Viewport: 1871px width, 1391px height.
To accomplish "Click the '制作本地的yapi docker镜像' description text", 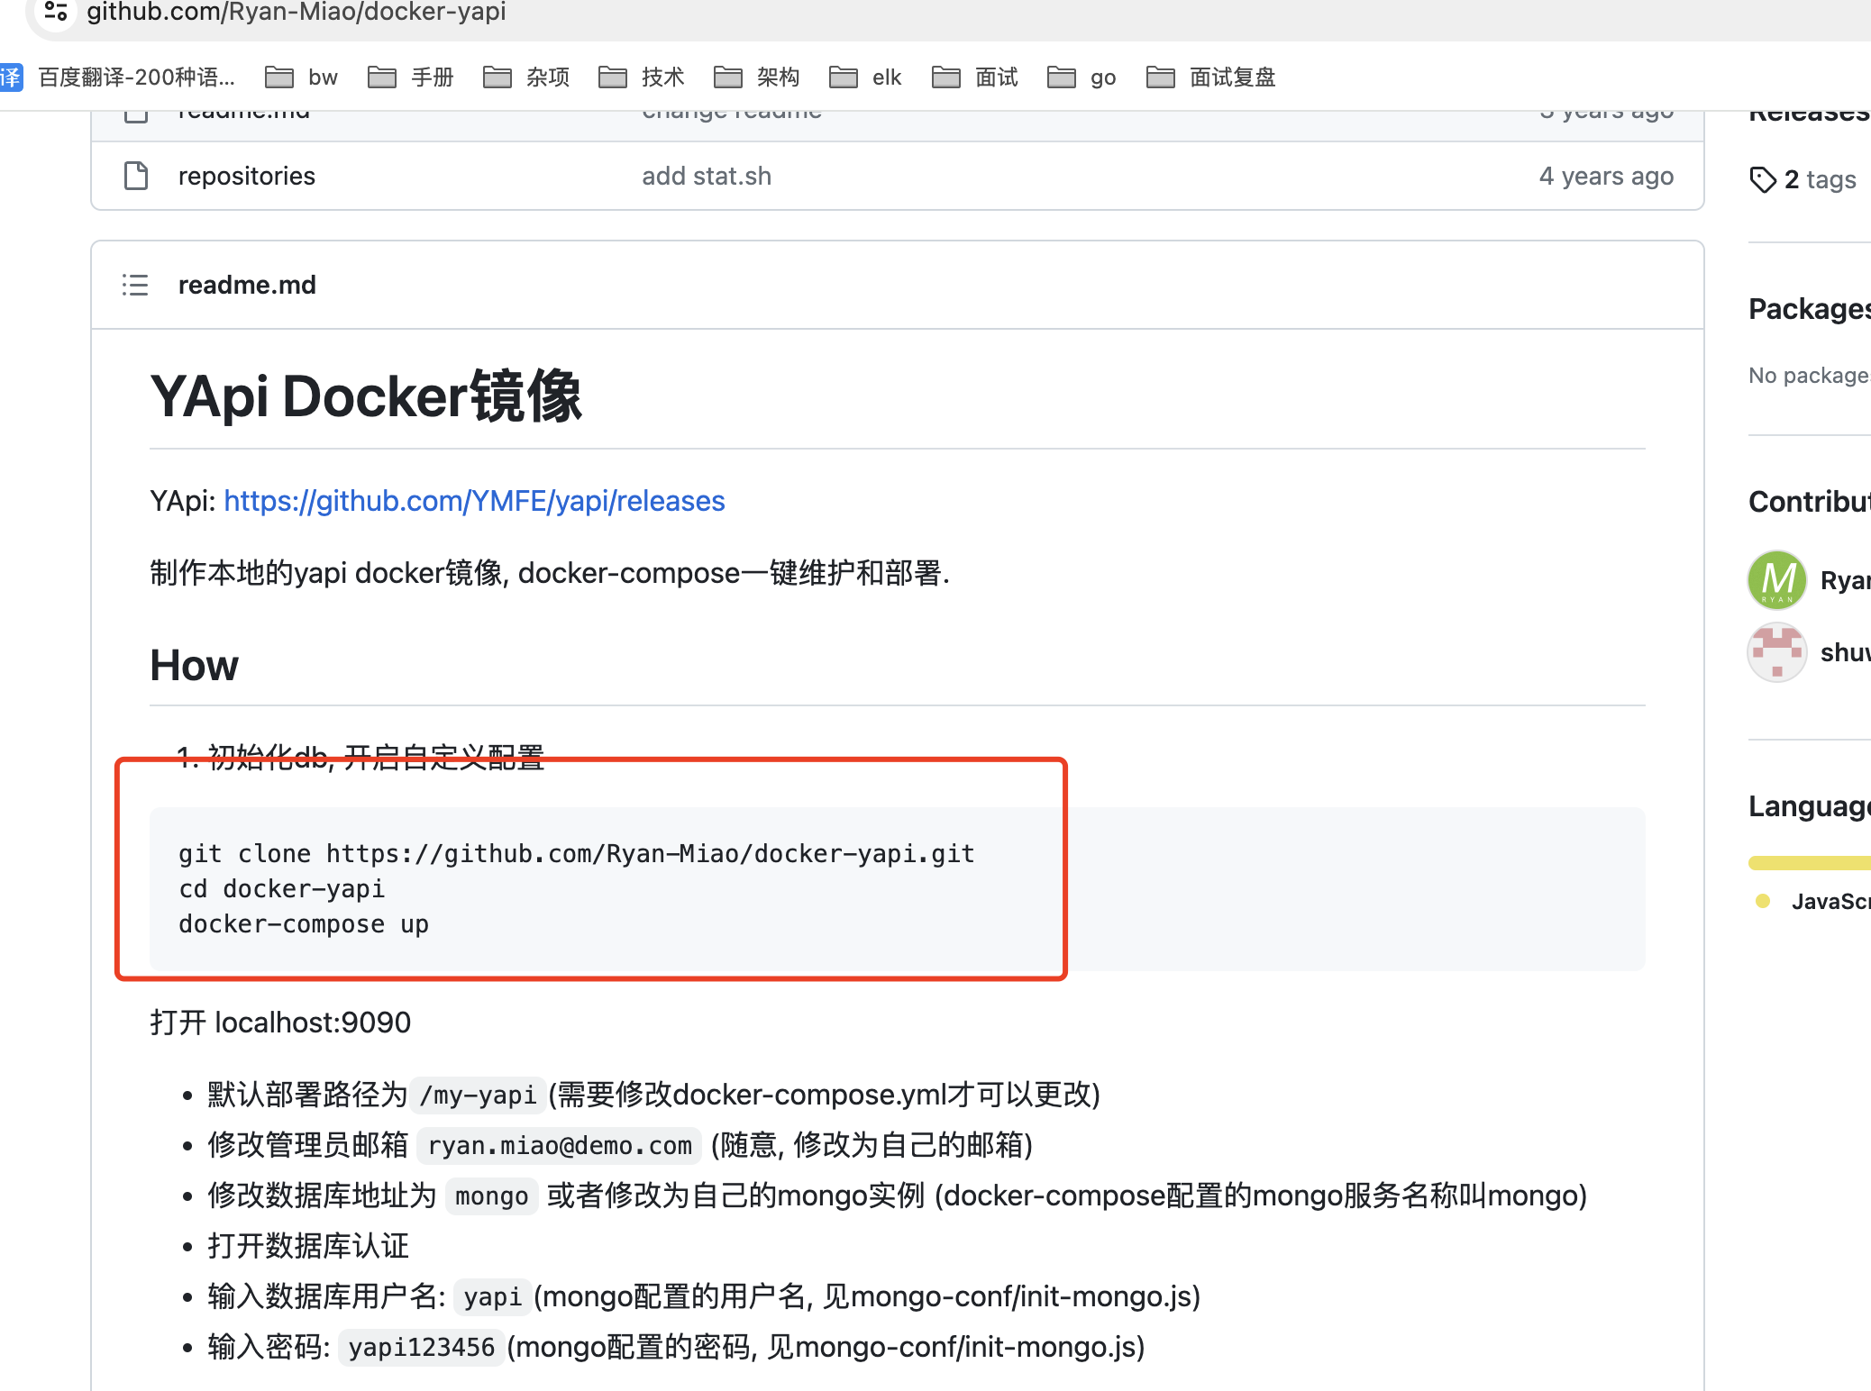I will pos(550,573).
